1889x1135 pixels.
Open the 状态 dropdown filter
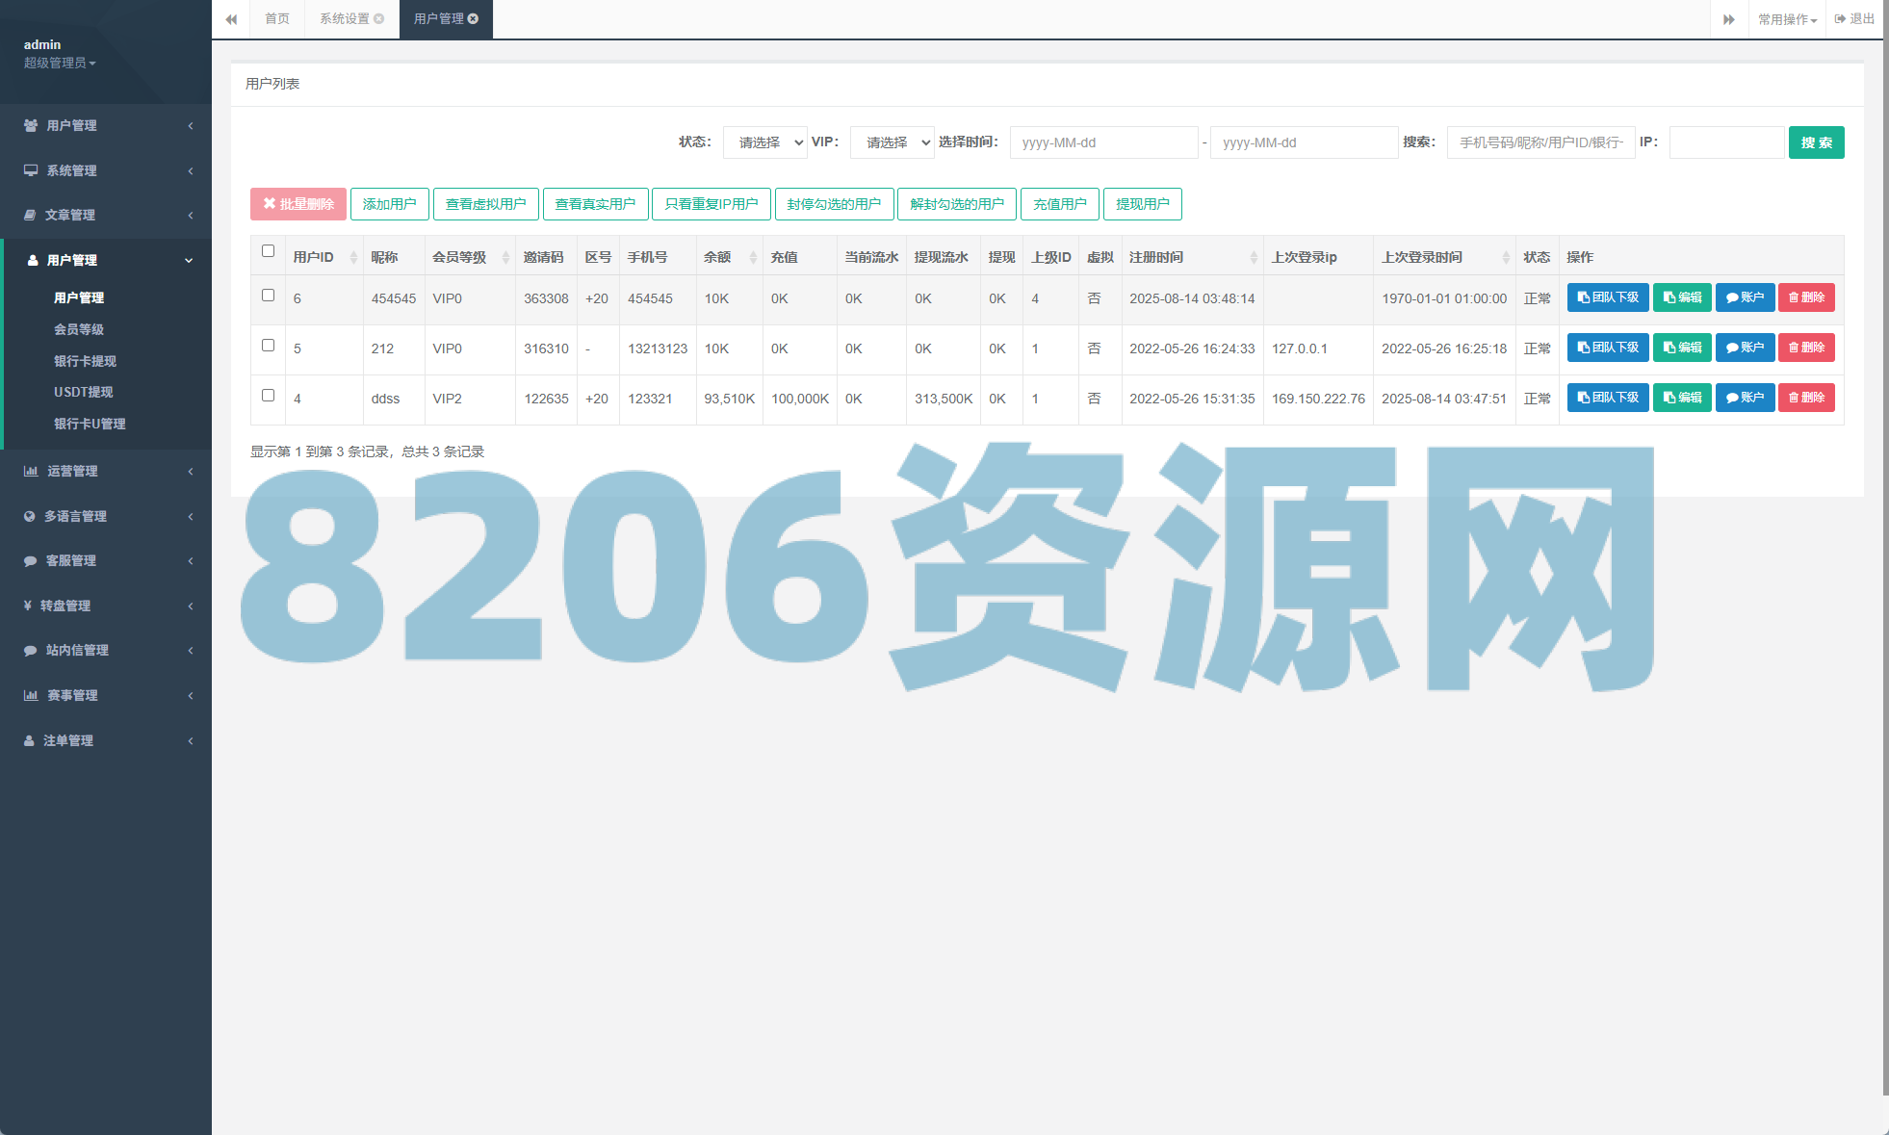(765, 142)
